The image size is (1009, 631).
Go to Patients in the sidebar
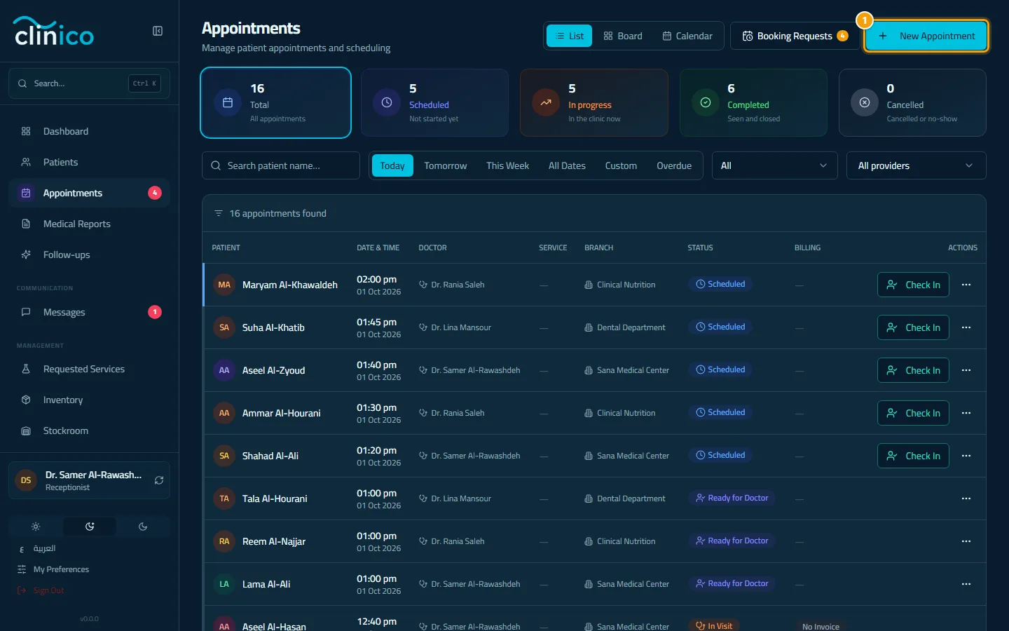point(89,162)
